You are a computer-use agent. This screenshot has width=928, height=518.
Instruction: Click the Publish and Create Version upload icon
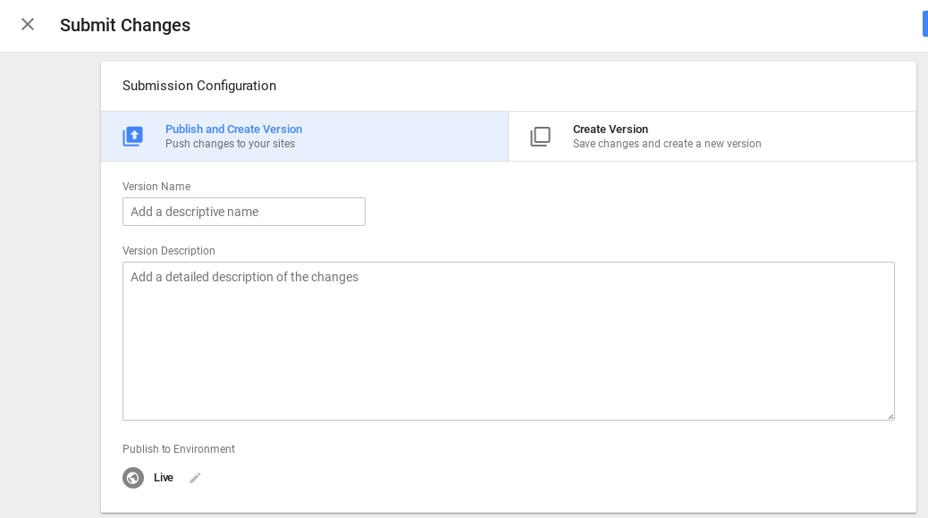click(132, 137)
